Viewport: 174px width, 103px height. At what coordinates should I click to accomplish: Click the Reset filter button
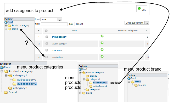[80, 24]
